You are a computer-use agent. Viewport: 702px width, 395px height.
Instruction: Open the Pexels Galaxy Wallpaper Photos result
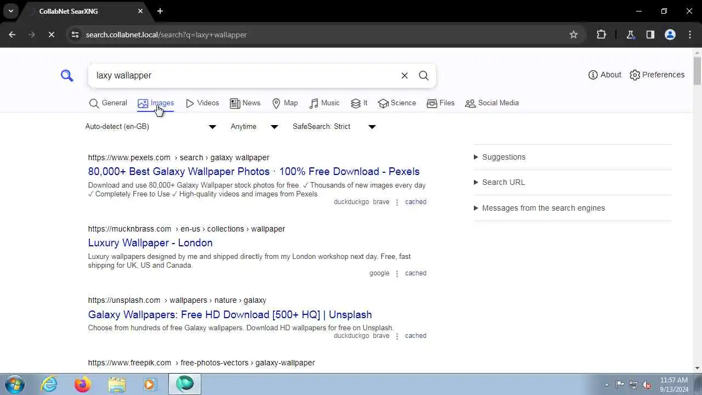tap(254, 172)
